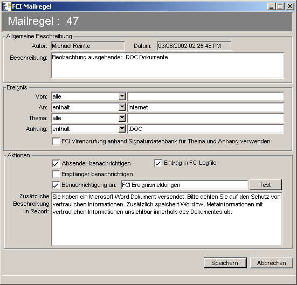Maximize the FCI Mailregel window
Image resolution: width=297 pixels, height=285 pixels.
[280, 6]
